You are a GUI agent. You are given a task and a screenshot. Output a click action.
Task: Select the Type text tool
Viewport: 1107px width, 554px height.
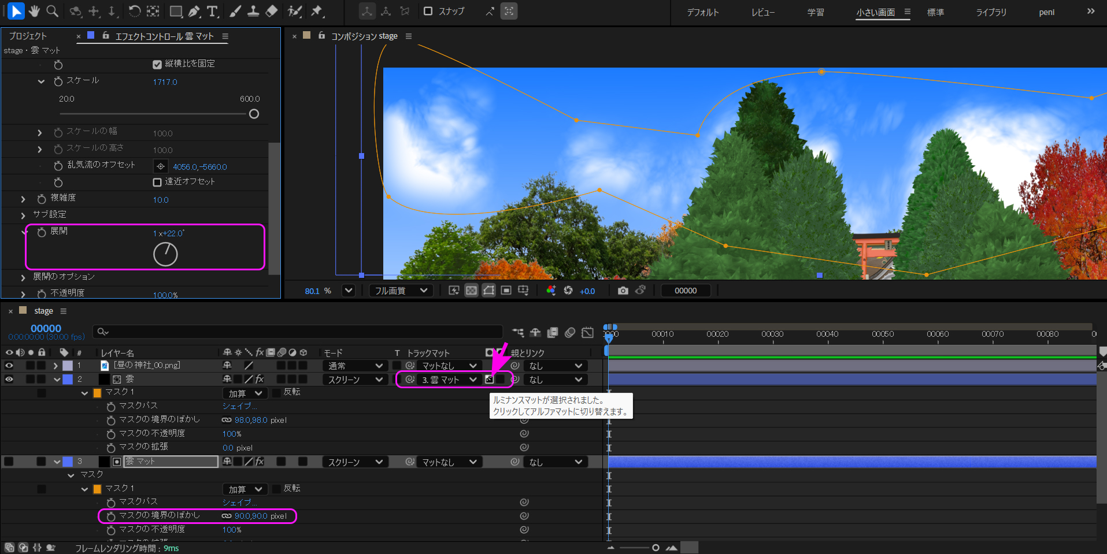[x=212, y=11]
